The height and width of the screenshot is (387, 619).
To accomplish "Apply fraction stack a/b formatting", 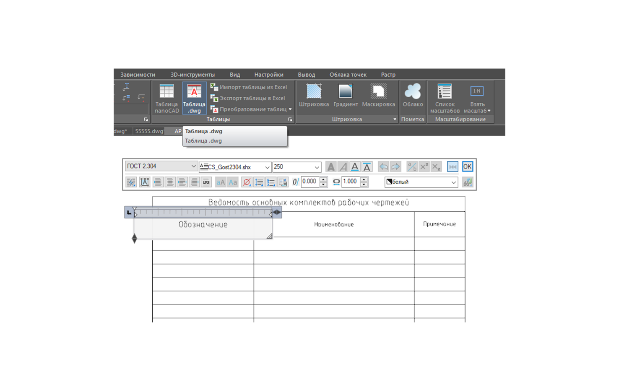I will click(412, 167).
